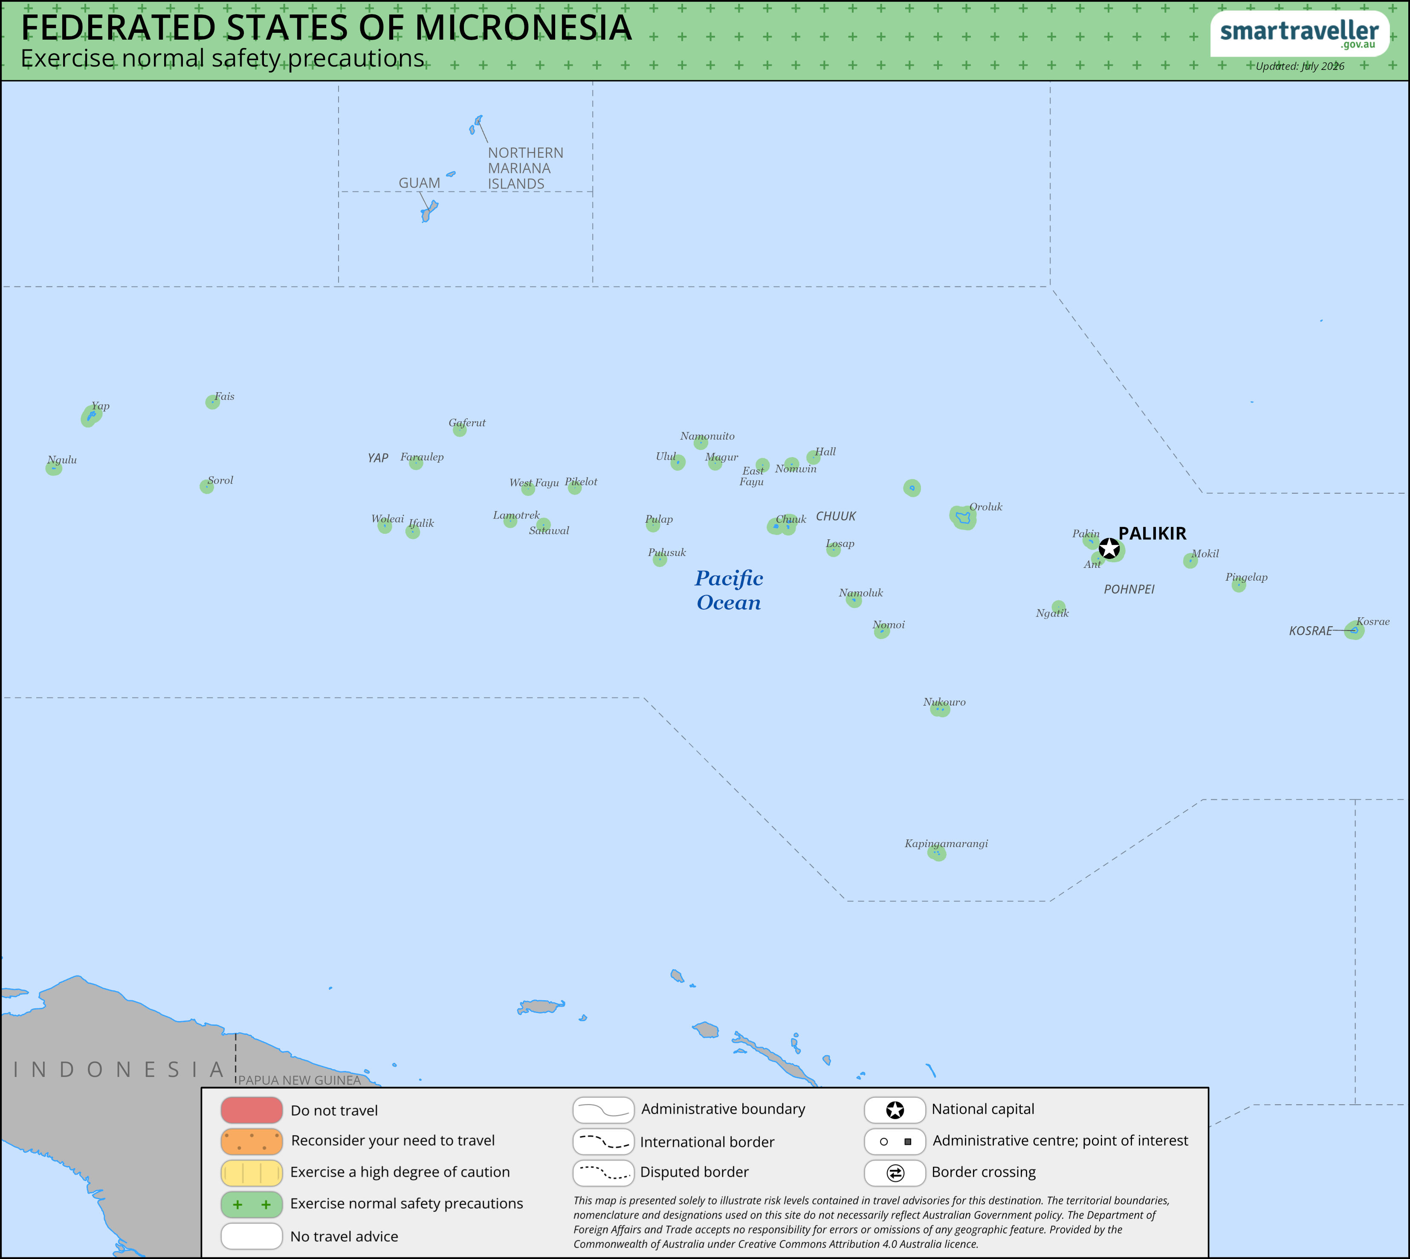Click the PAPUA NEW GUINEA label

point(300,1080)
